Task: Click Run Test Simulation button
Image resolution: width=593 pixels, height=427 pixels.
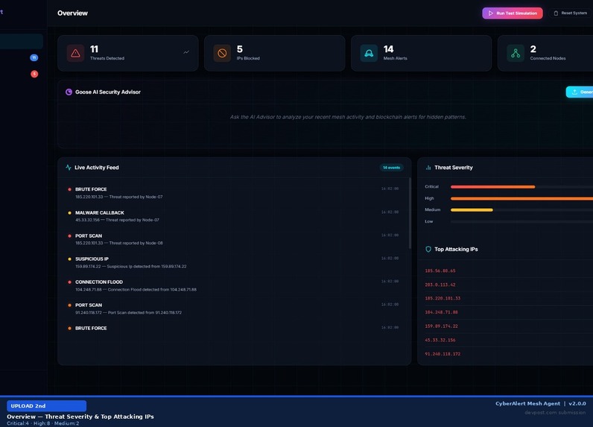Action: (x=512, y=13)
